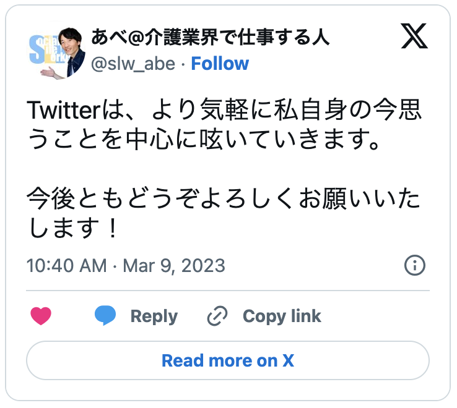Like the tweet with the heart icon
457x408 pixels.
41,316
